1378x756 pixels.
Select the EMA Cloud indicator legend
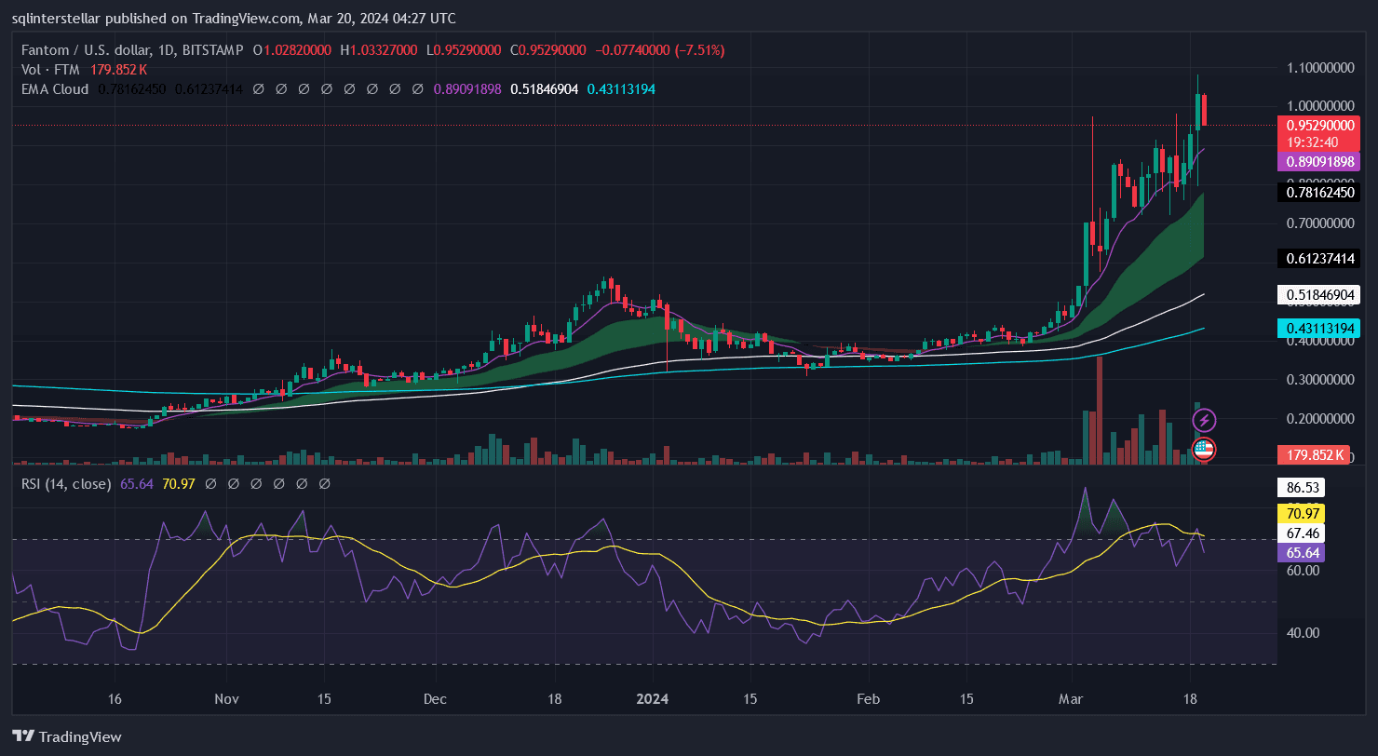click(x=55, y=89)
